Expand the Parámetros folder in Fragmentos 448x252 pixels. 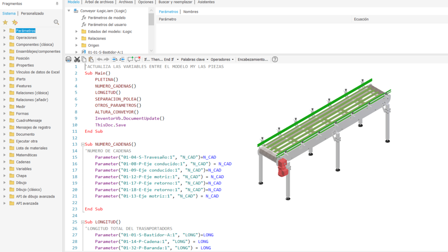(5, 30)
